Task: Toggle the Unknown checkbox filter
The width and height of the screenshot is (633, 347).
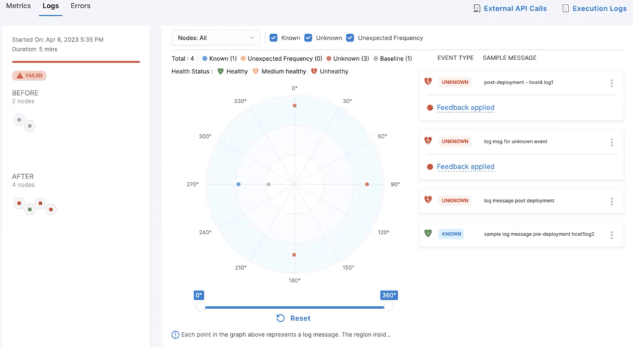Action: tap(308, 38)
